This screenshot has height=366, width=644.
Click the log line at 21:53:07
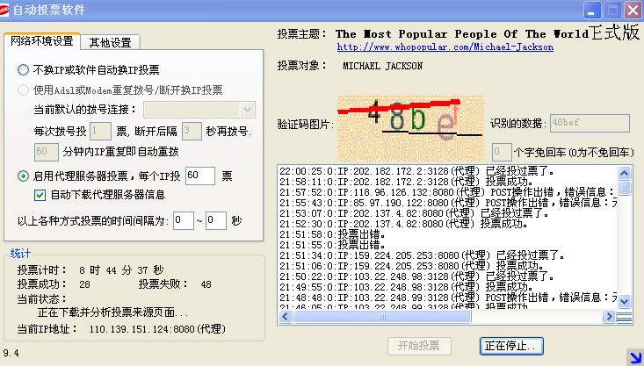(x=414, y=213)
